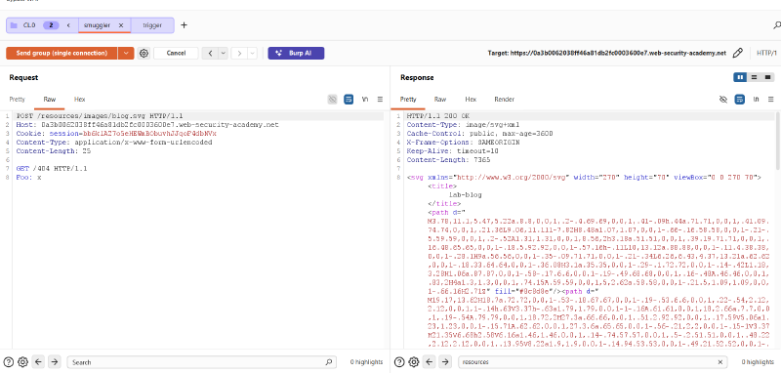Viewport: 781px width, 373px height.
Task: Open Response search settings gear
Action: coord(413,362)
